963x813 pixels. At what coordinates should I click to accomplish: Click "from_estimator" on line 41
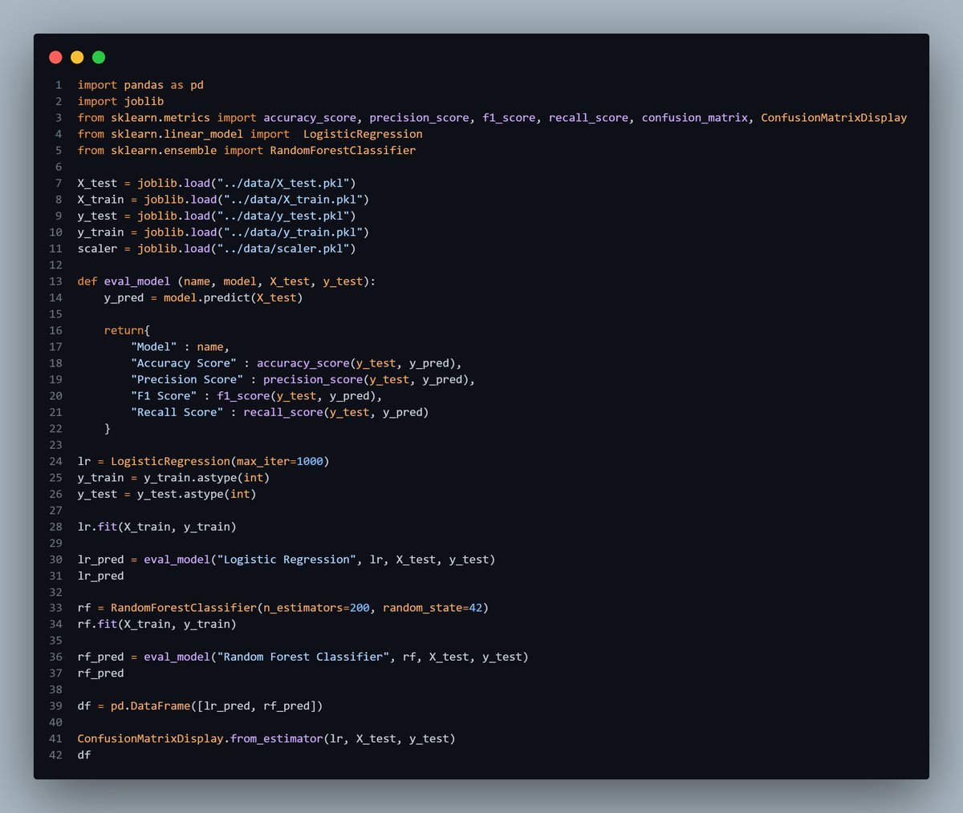277,738
